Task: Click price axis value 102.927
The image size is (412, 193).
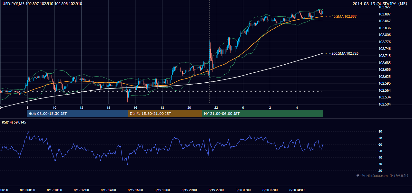Action: (x=384, y=7)
